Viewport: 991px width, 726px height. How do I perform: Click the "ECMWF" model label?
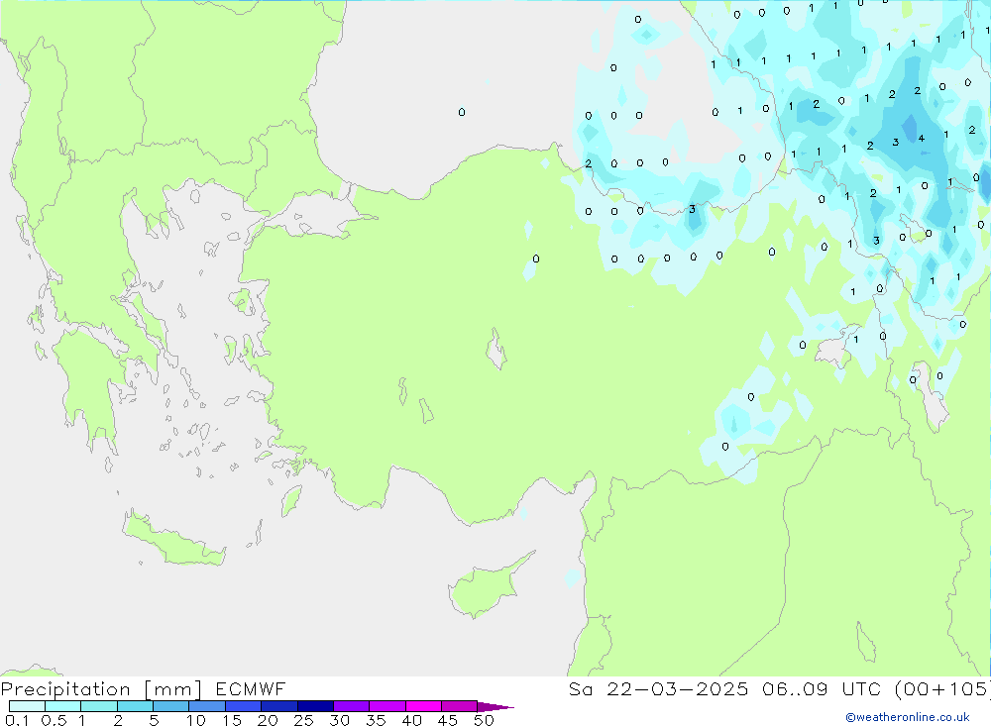(x=251, y=688)
